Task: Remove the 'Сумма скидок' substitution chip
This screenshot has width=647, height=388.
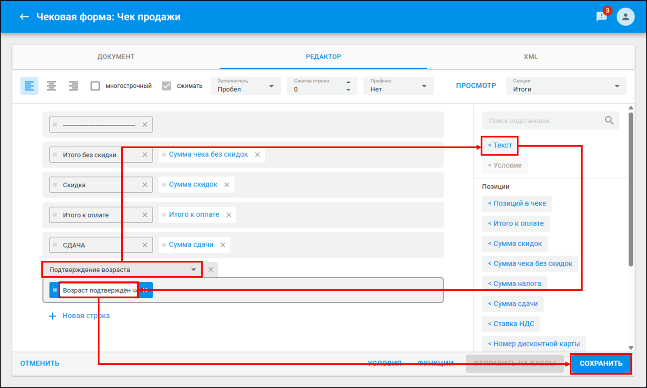Action: pyautogui.click(x=227, y=185)
